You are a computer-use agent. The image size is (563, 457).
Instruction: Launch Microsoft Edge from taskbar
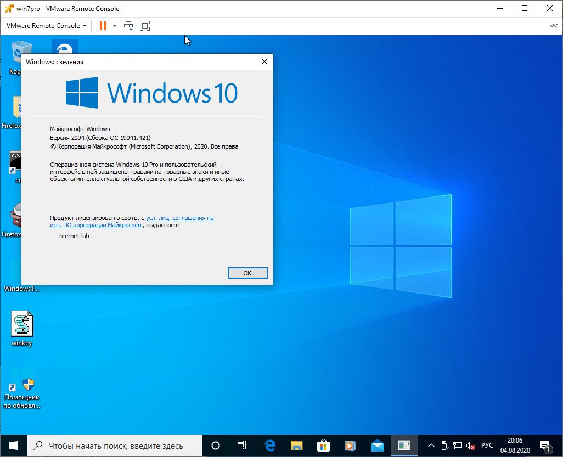tap(269, 445)
